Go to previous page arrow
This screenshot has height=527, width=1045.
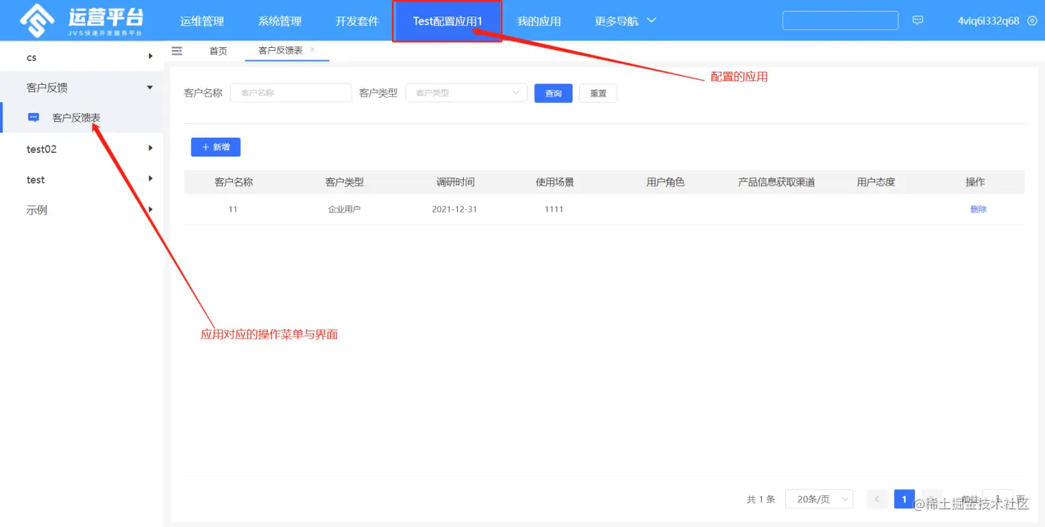pyautogui.click(x=877, y=499)
